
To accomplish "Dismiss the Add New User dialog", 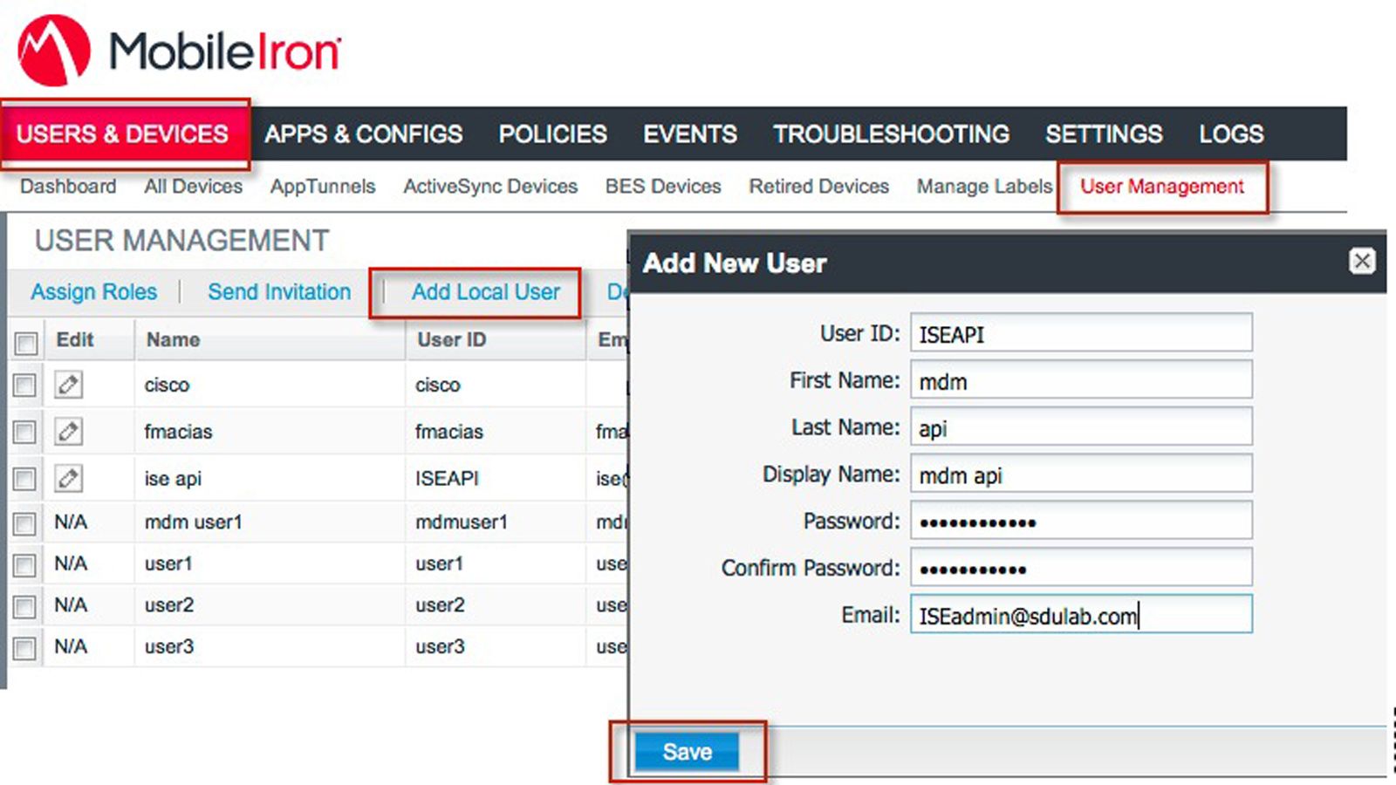I will tap(1362, 261).
